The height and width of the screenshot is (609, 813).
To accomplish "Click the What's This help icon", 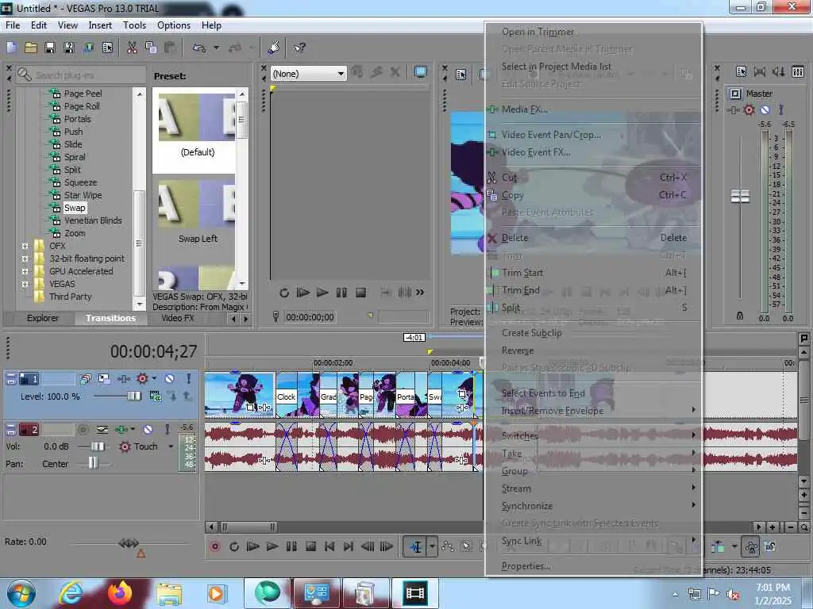I will point(299,48).
